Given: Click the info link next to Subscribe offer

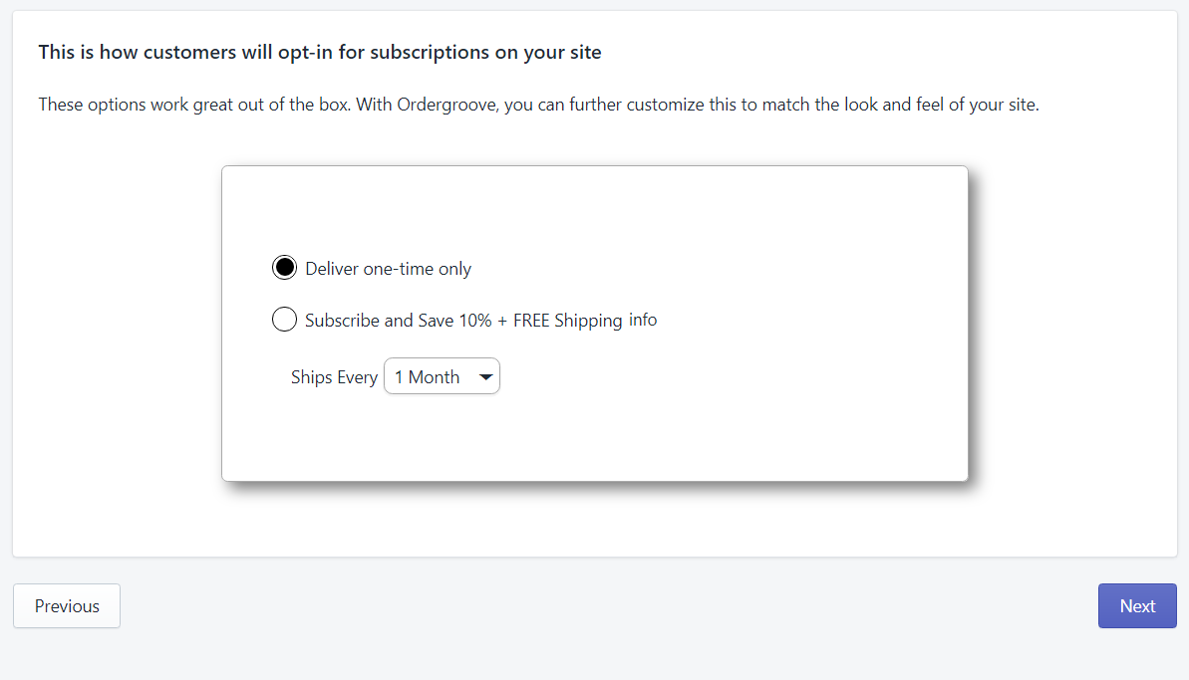Looking at the screenshot, I should coord(643,320).
